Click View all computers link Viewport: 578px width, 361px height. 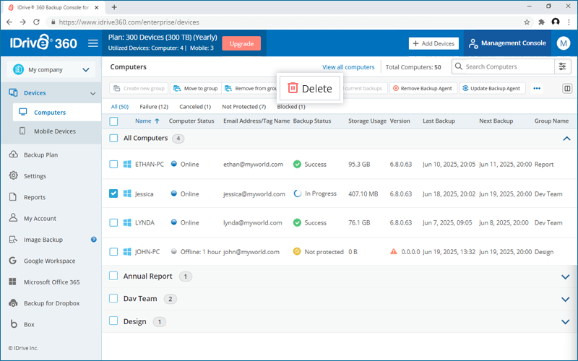(x=348, y=67)
